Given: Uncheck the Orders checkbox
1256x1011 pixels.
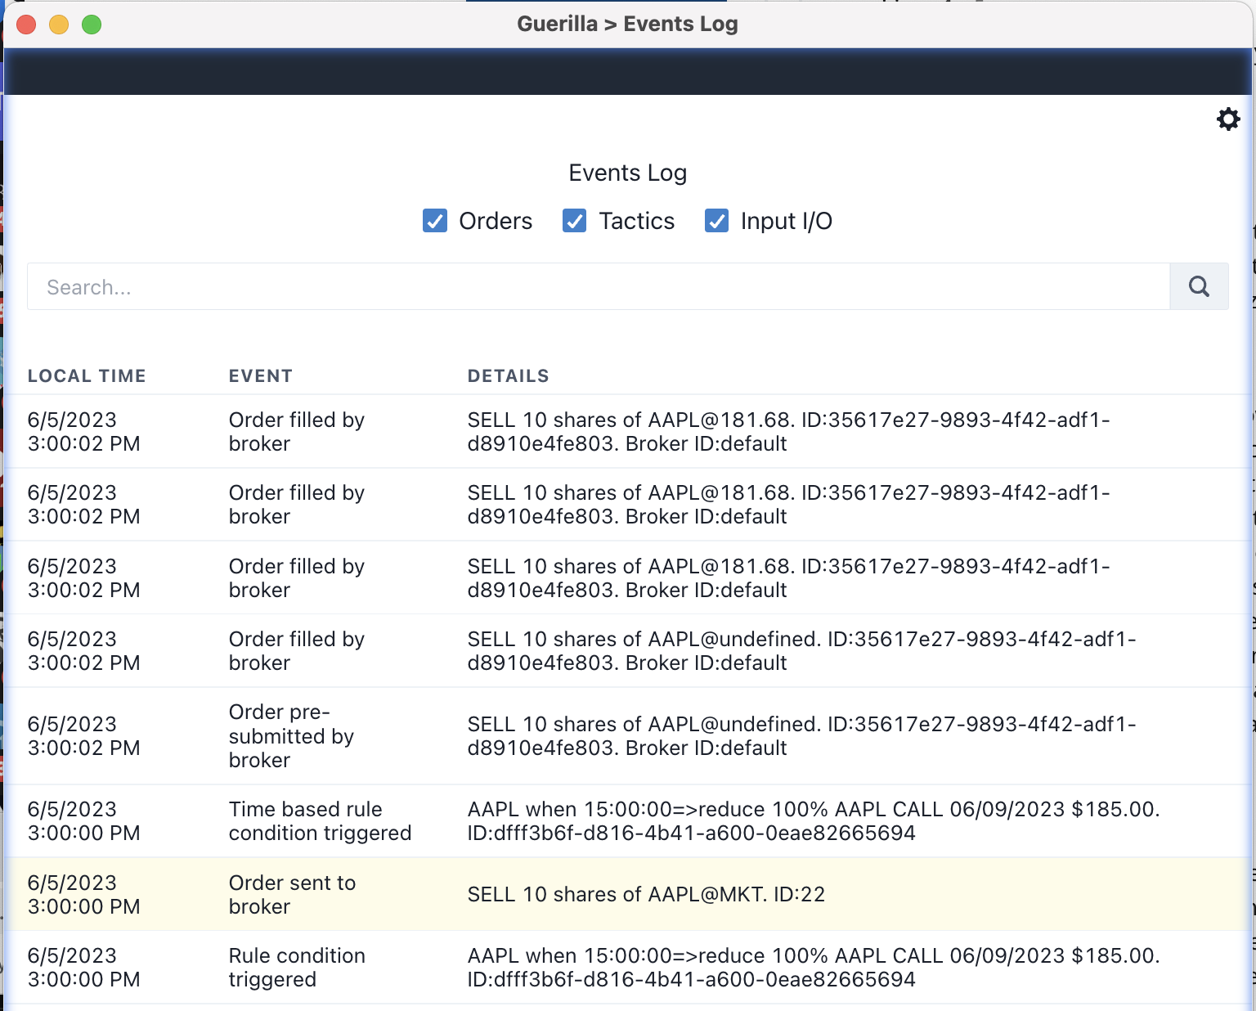Looking at the screenshot, I should pyautogui.click(x=435, y=221).
